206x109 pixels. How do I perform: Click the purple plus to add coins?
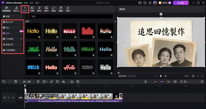click(170, 3)
